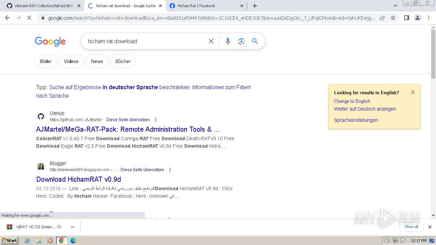Start voice search with microphone icon

[x=228, y=41]
